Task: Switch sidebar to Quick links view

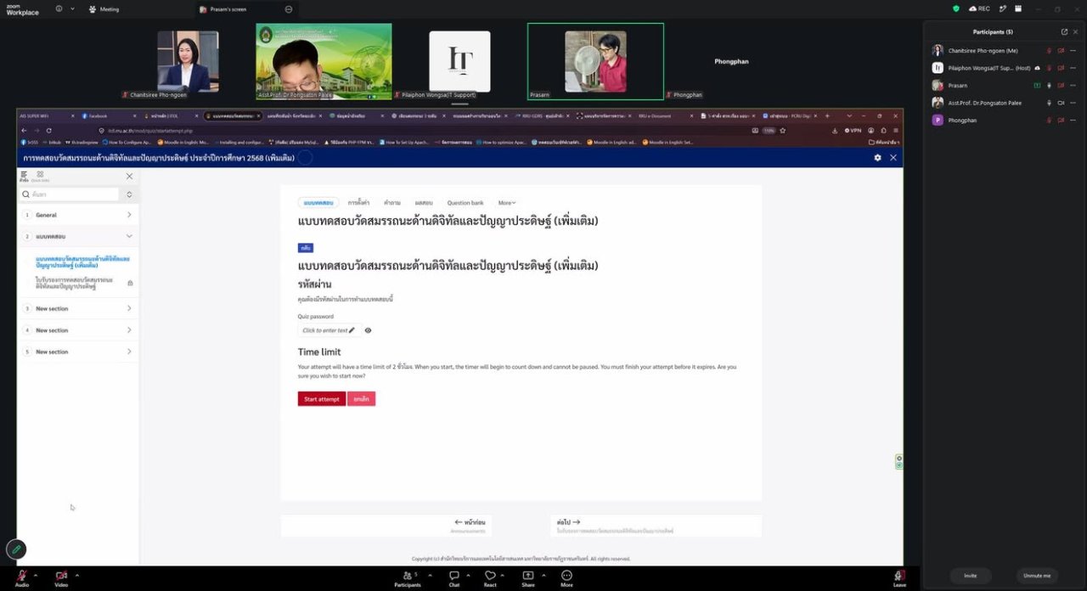Action: pos(40,176)
